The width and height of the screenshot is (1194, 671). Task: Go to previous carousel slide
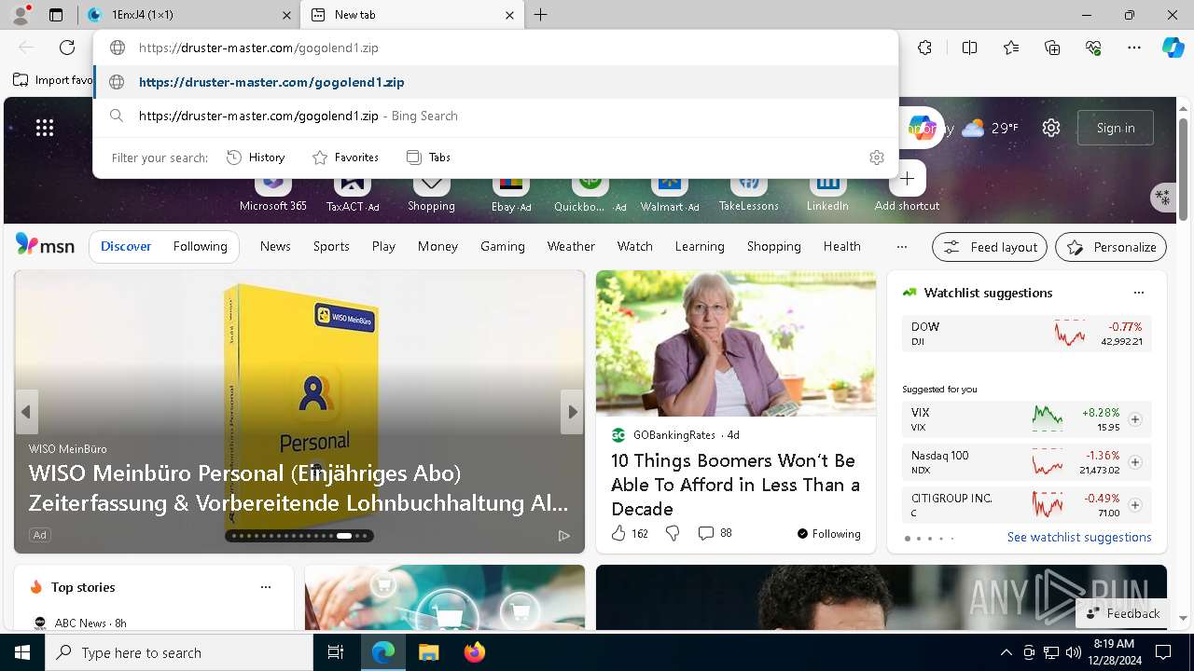point(26,412)
